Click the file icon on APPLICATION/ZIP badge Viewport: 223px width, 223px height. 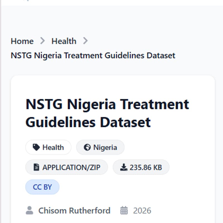pos(37,167)
